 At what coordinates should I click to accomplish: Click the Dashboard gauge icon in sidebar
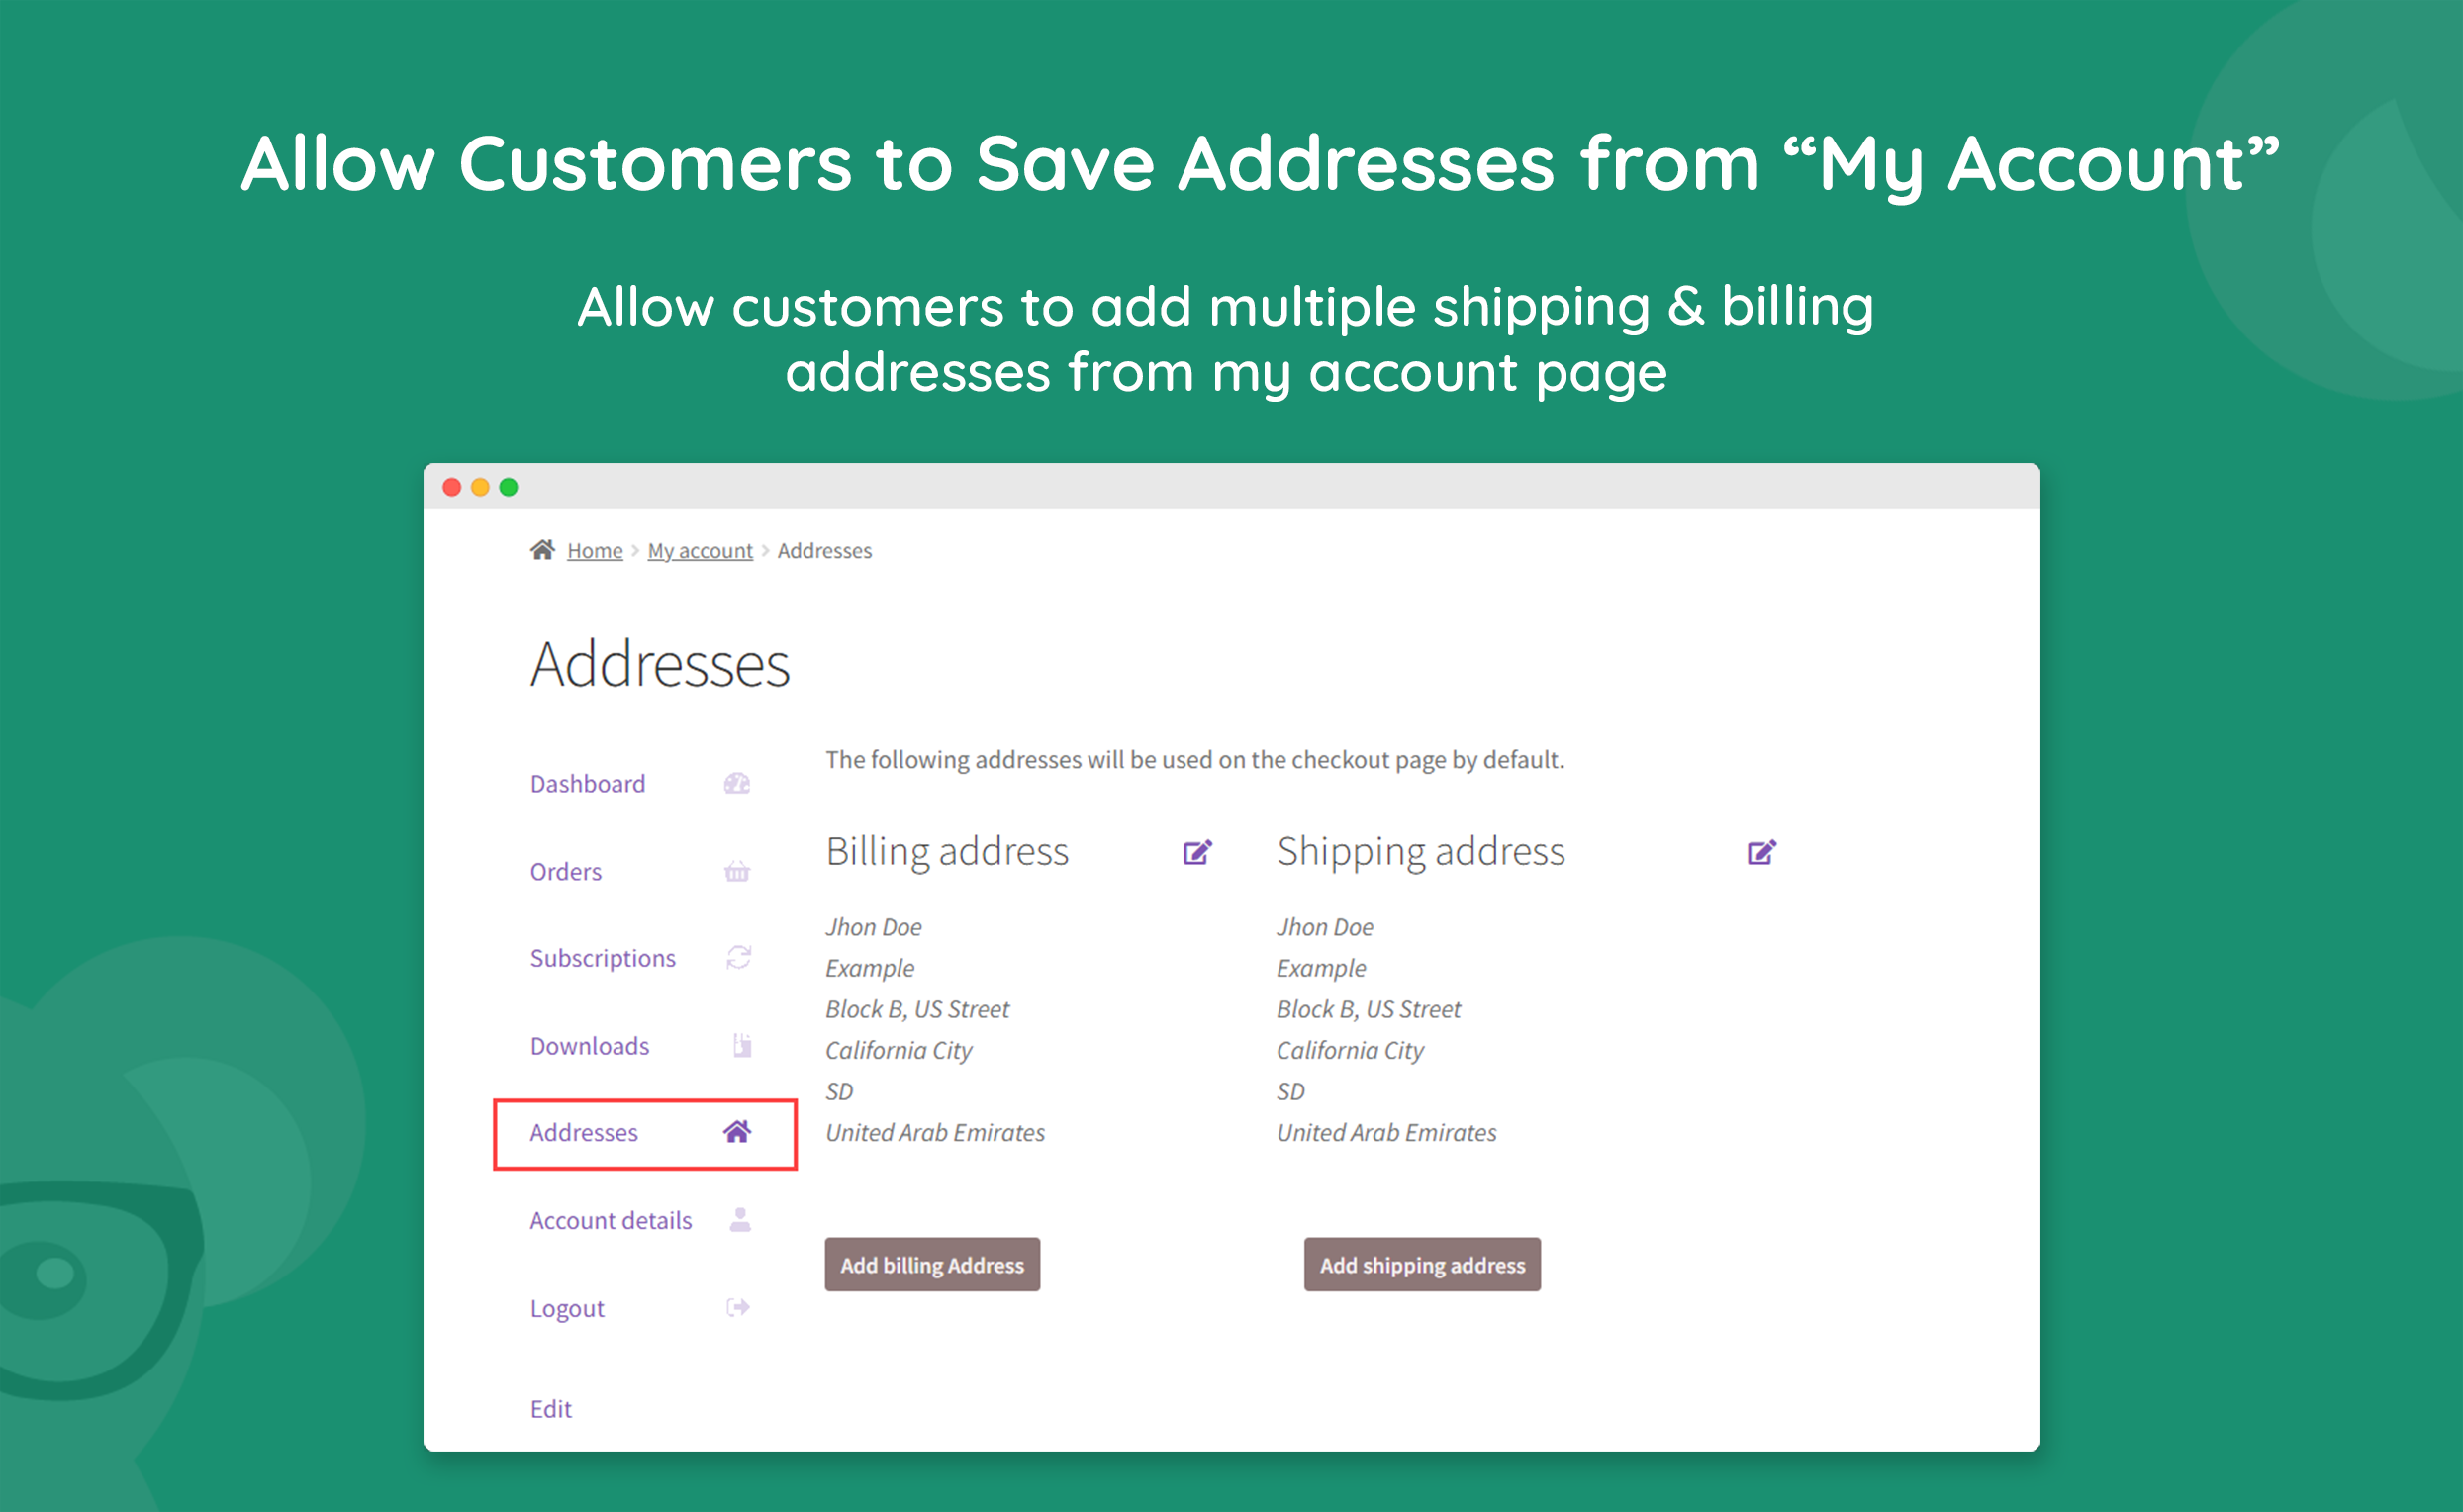[737, 783]
